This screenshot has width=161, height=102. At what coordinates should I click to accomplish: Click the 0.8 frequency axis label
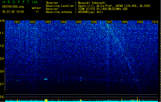(x=2, y=71)
